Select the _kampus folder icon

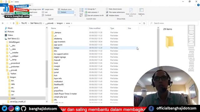point(52,32)
